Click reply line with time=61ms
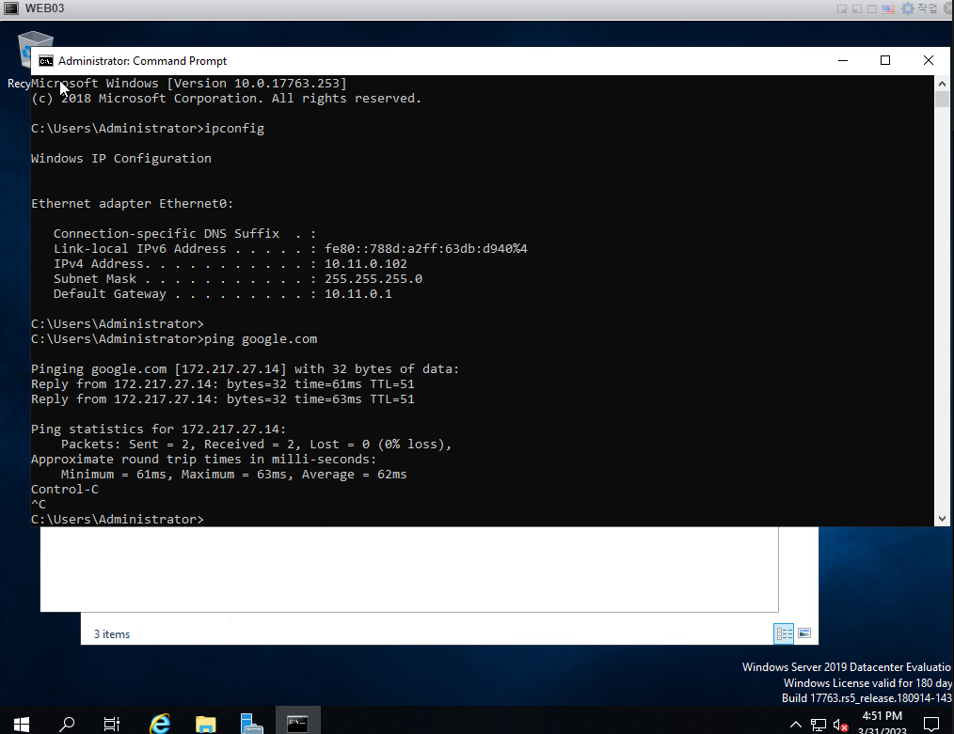 point(223,384)
